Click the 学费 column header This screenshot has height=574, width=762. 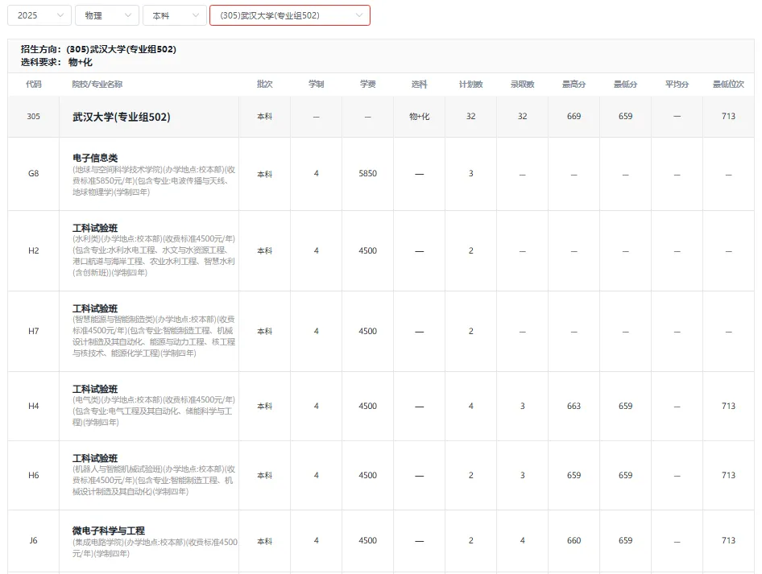pos(368,84)
